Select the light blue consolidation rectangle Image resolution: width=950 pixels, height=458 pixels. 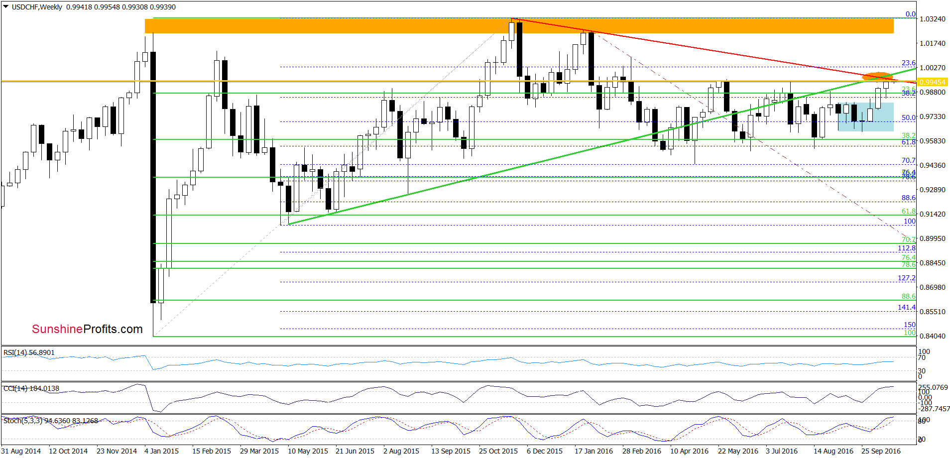(866, 117)
